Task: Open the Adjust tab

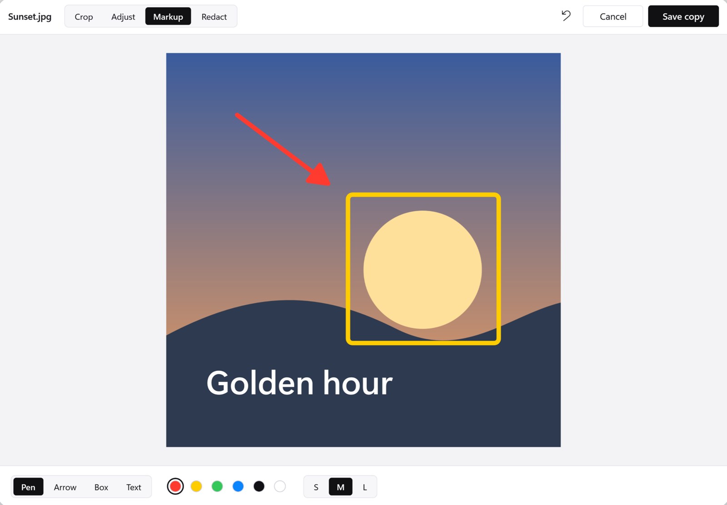Action: (123, 16)
